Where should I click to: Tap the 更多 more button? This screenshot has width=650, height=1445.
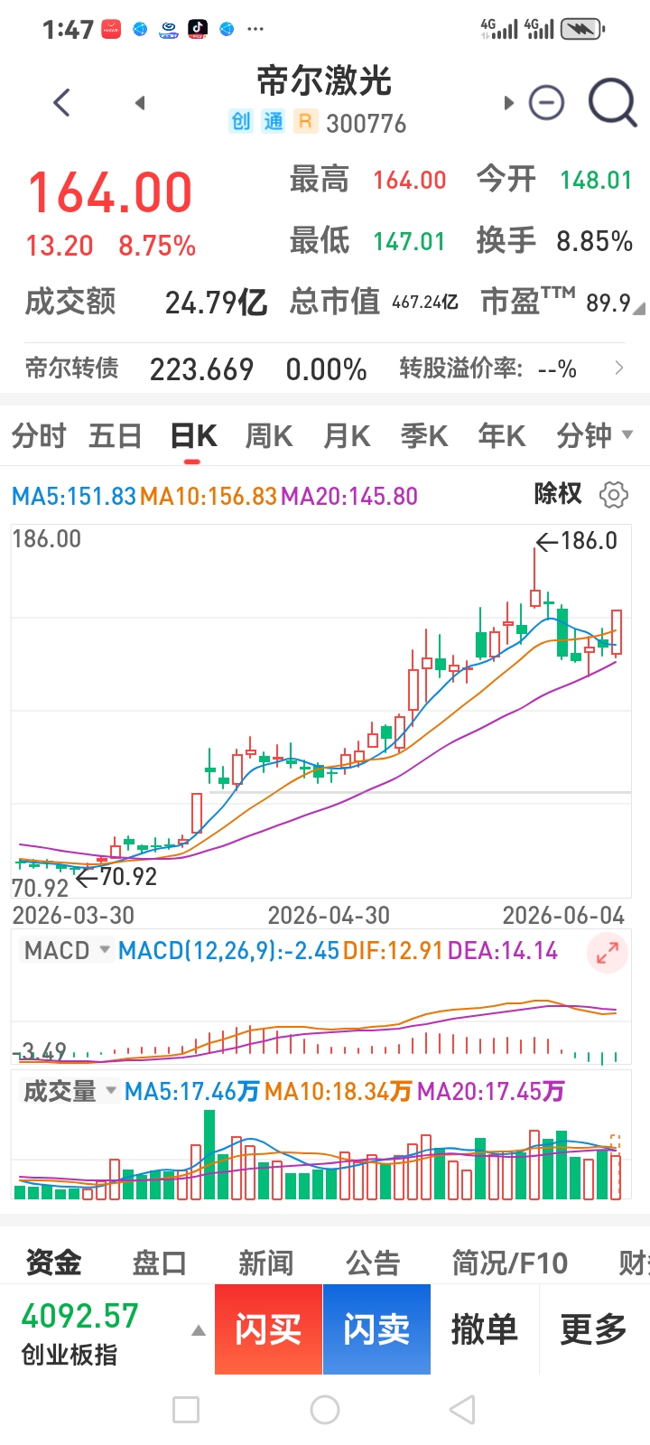594,1329
